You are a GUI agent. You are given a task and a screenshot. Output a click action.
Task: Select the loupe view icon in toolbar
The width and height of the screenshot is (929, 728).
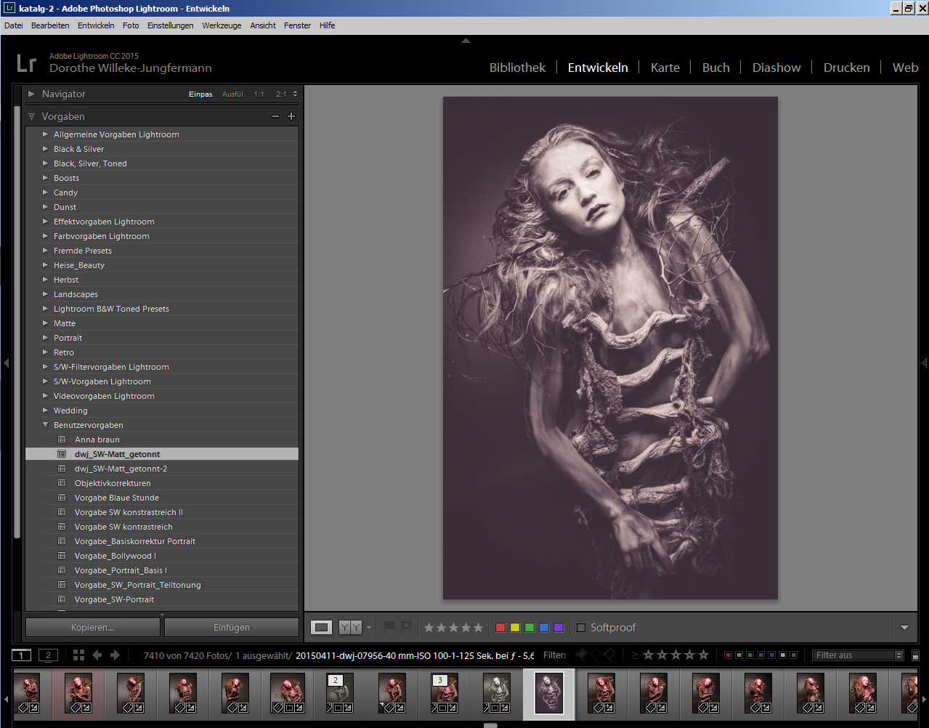coord(322,627)
